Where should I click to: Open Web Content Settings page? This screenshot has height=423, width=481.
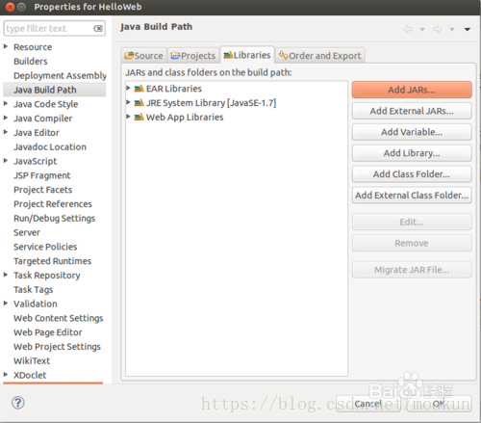(x=59, y=318)
